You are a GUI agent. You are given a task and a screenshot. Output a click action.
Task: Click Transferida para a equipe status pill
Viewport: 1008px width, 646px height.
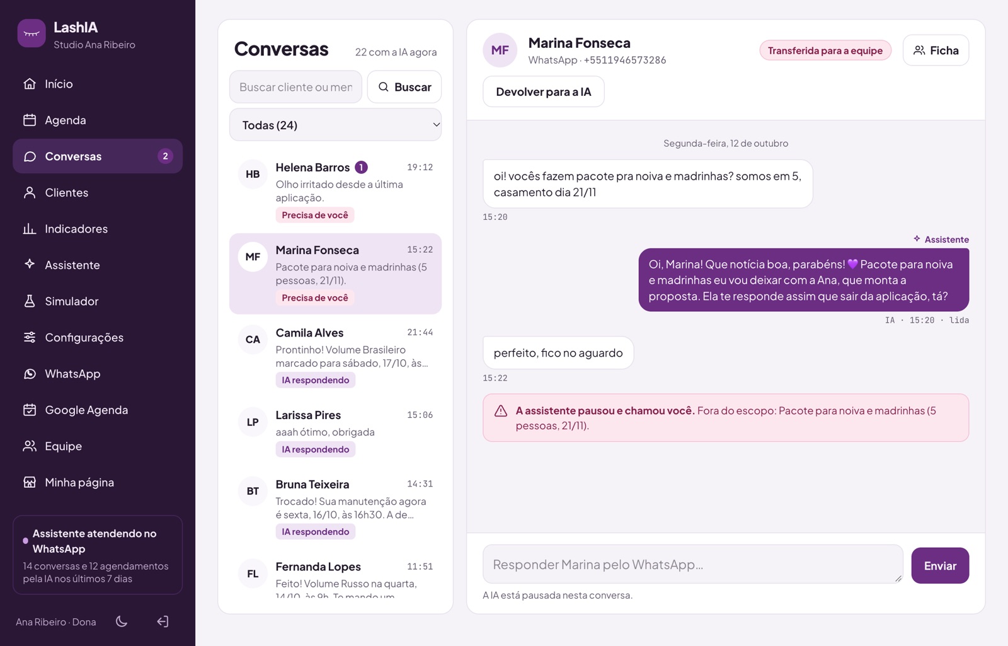tap(825, 50)
